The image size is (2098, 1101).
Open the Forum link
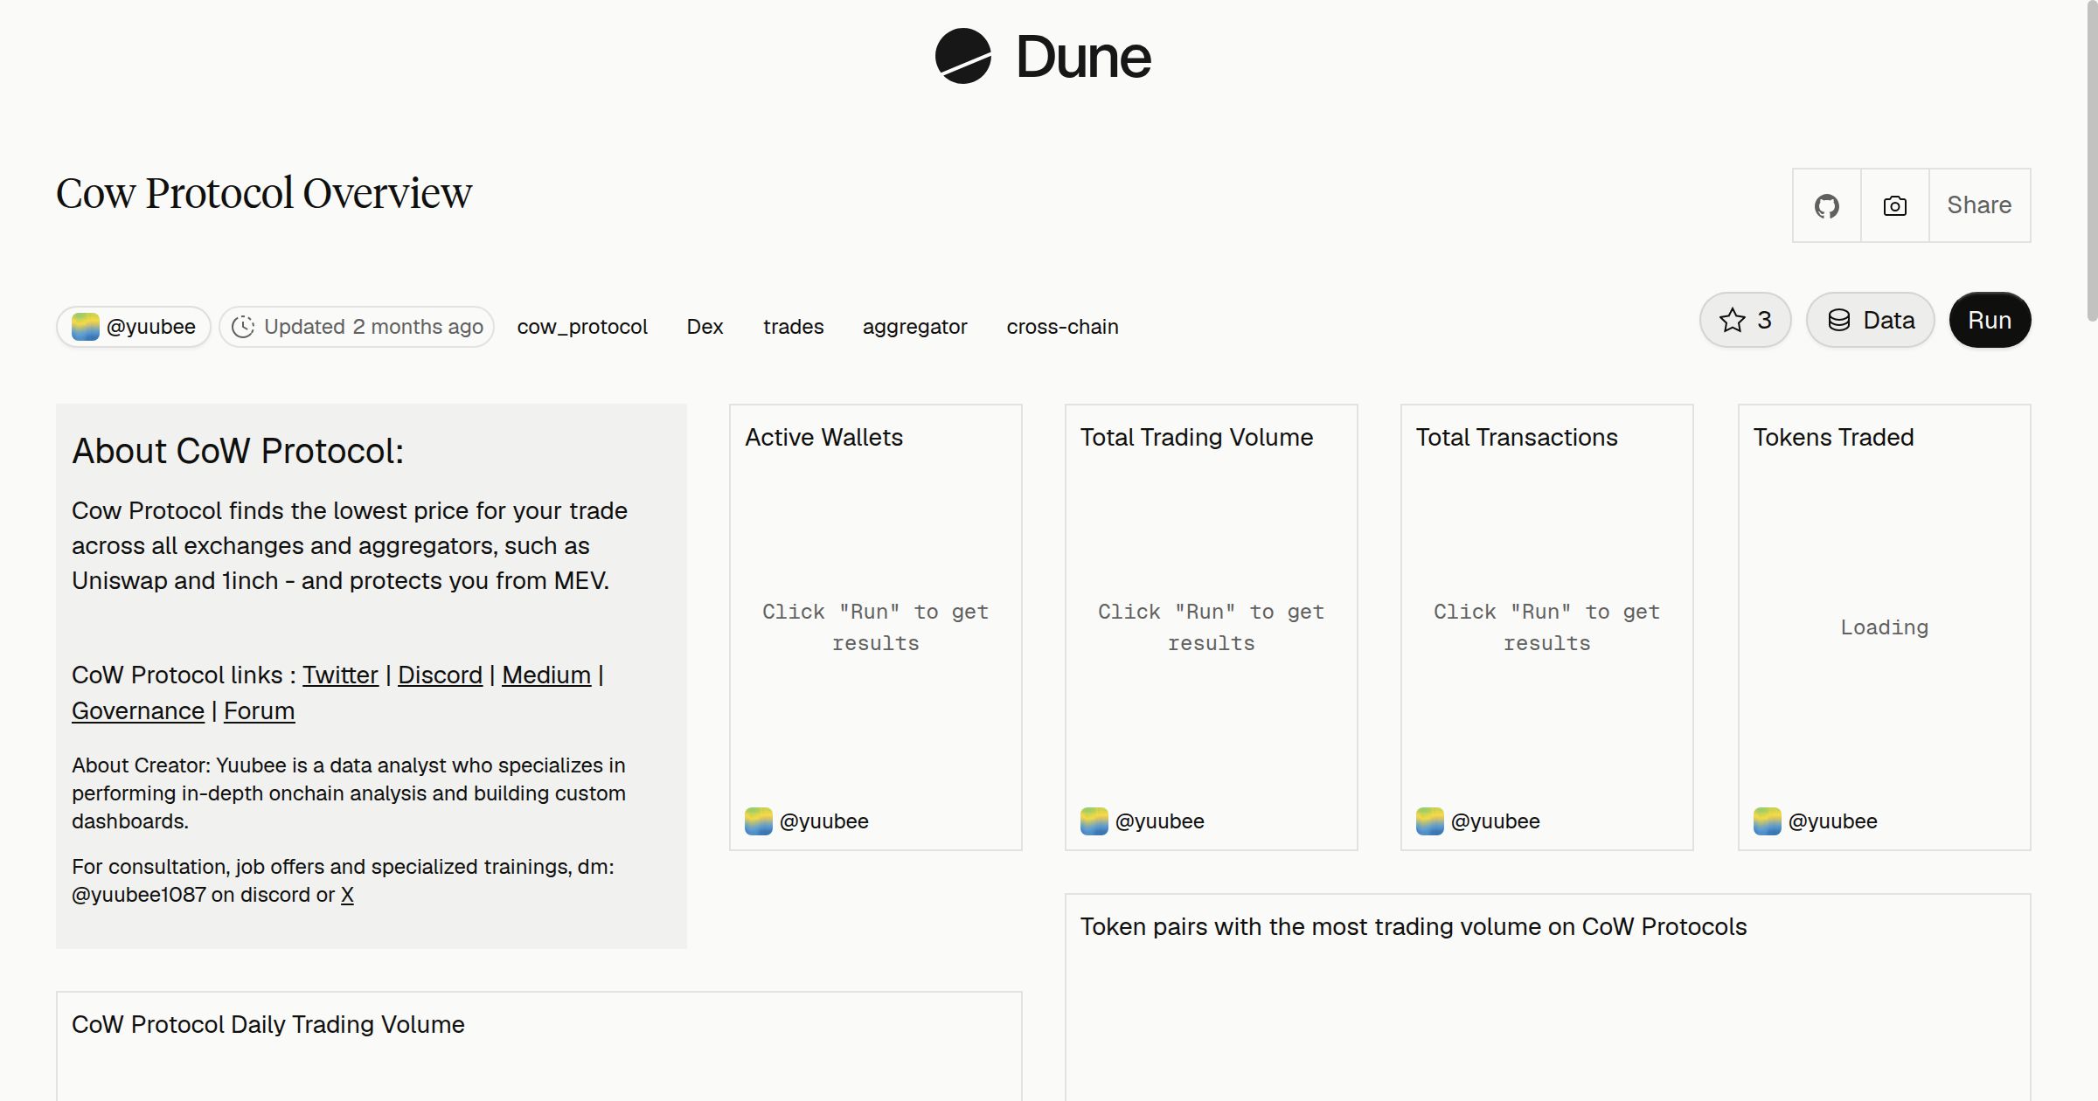(x=259, y=711)
